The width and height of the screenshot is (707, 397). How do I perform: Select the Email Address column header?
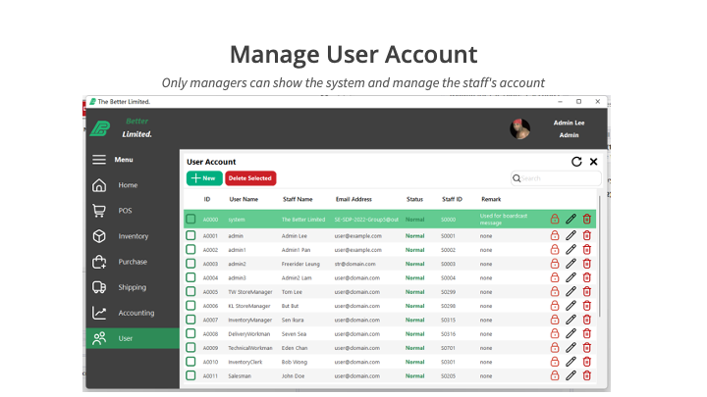coord(353,199)
